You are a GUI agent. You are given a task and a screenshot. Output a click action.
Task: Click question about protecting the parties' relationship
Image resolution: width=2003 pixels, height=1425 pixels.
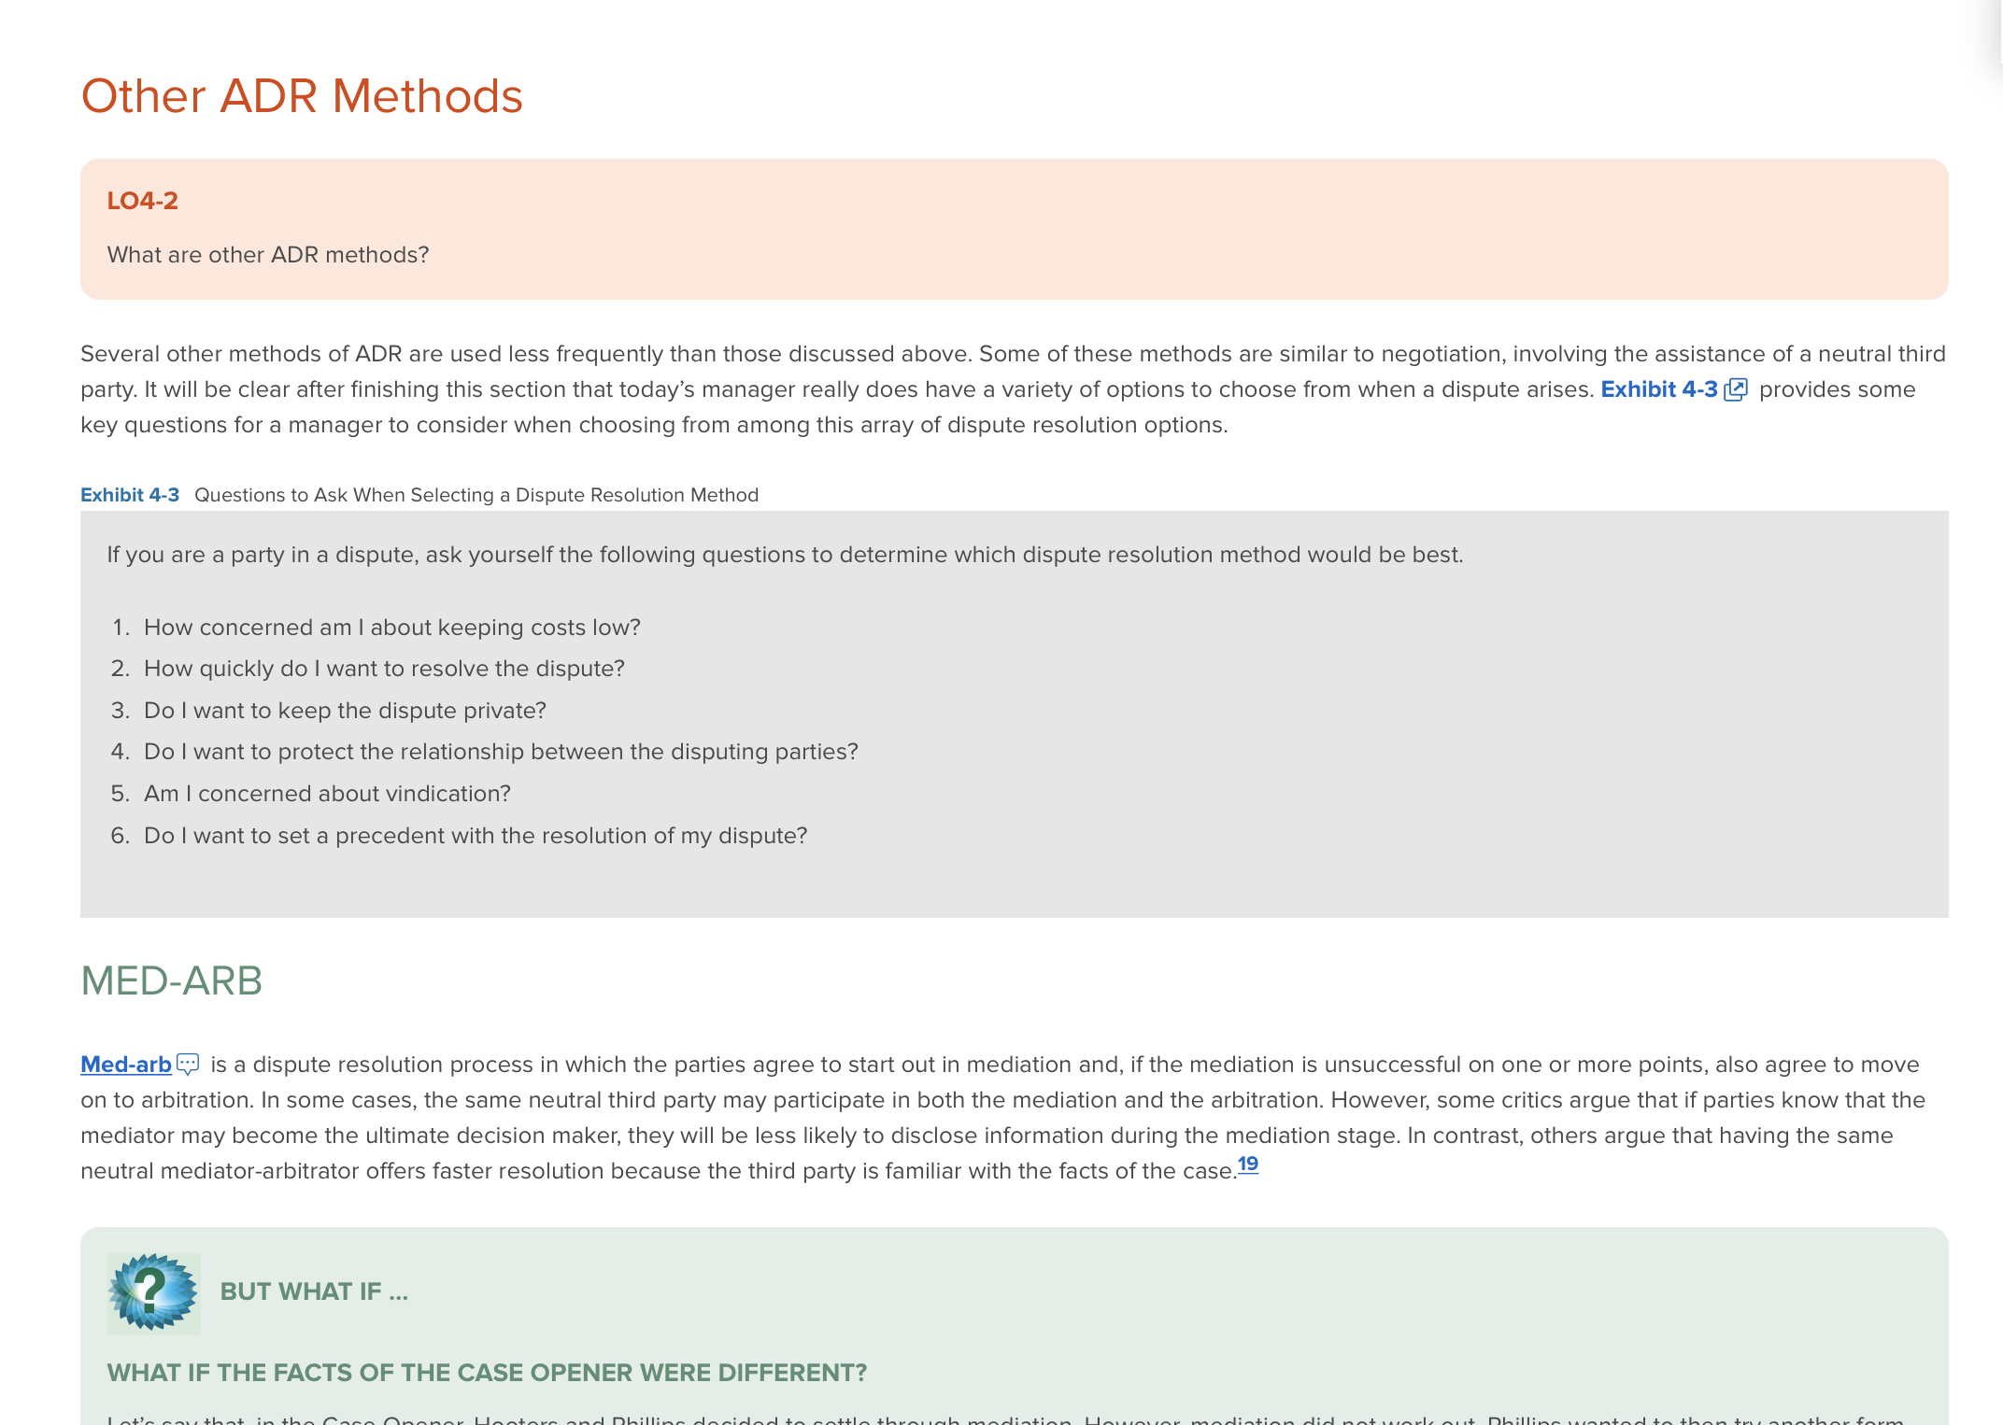[501, 752]
